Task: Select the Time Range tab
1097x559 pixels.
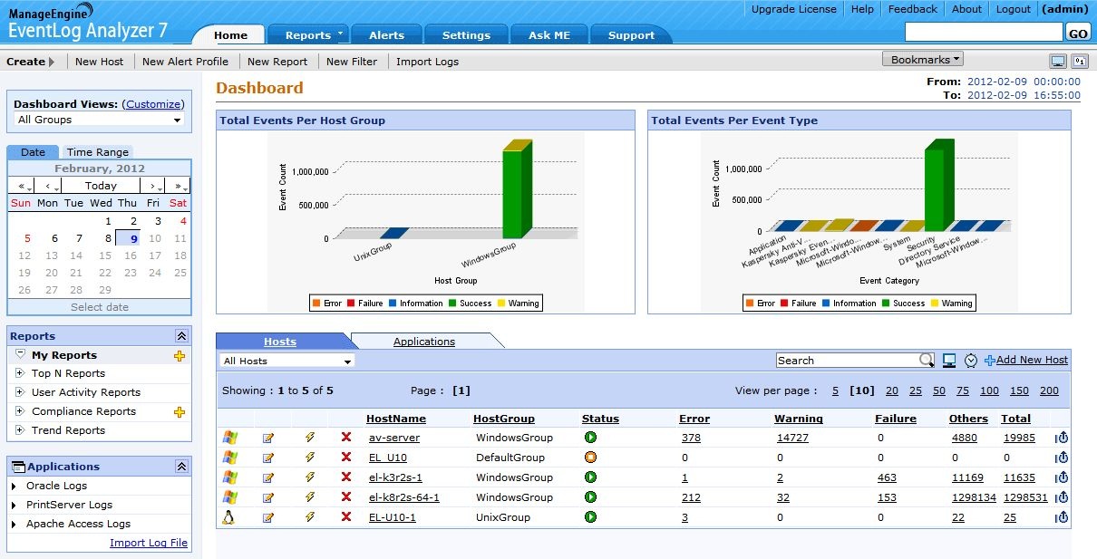Action: [x=98, y=152]
